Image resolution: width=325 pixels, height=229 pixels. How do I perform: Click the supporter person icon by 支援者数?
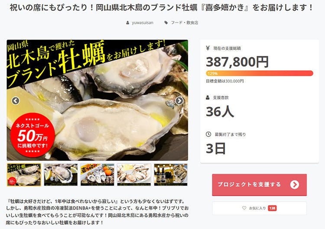pos(208,98)
